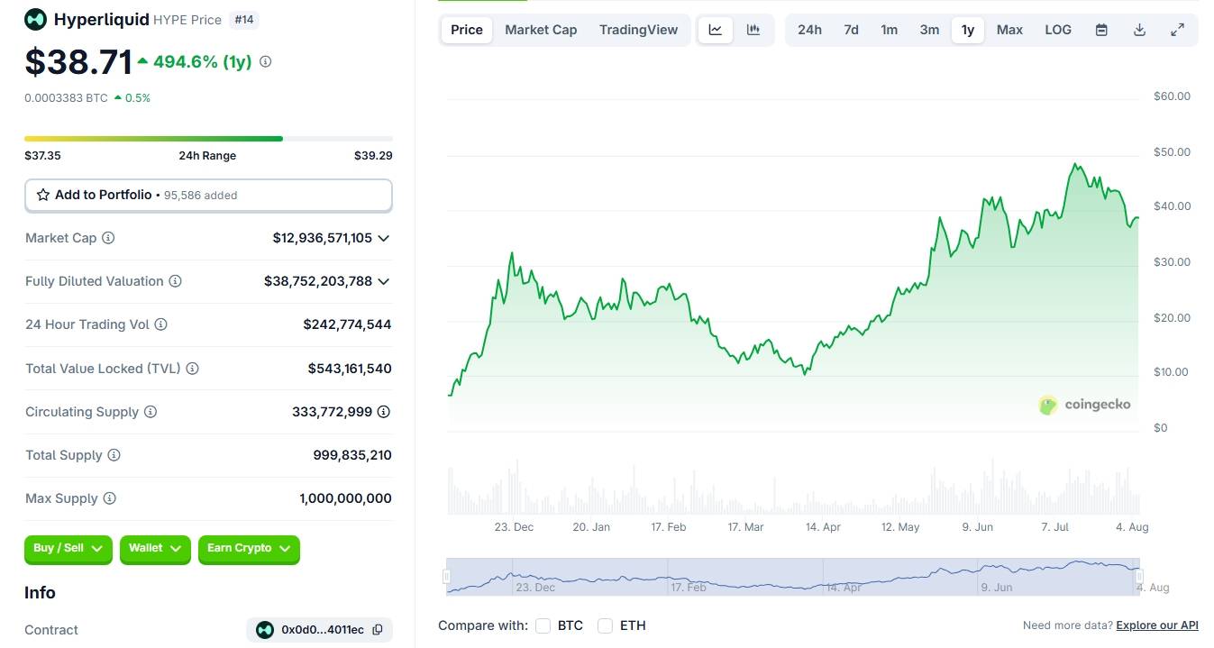Show Market Cap info tooltip

(108, 238)
